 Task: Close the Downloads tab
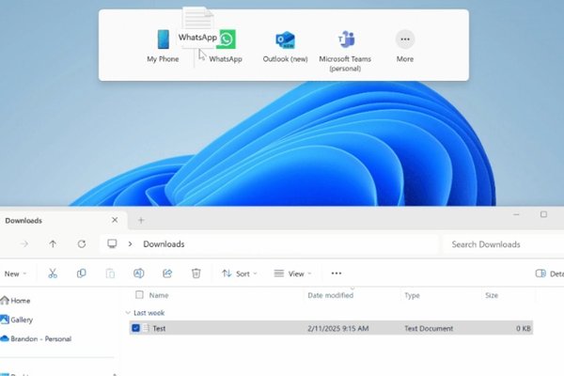[x=115, y=220]
